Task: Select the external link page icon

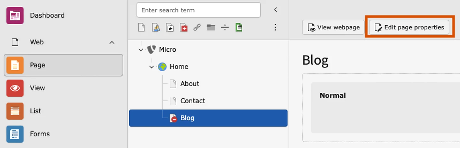Action: [197, 27]
